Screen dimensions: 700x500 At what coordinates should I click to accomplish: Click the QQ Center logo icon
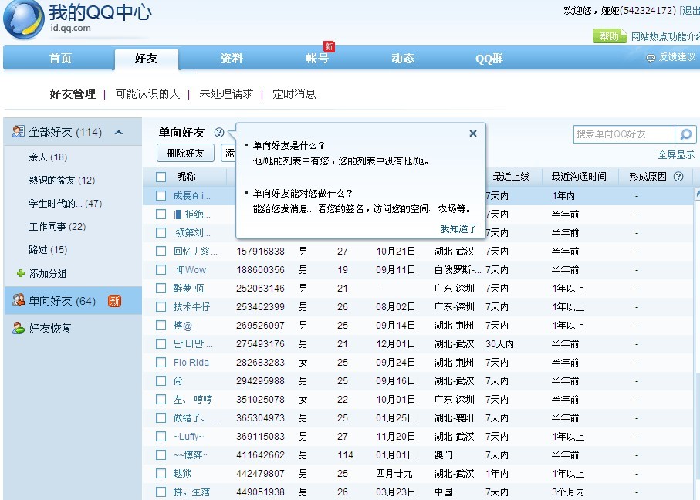pos(23,19)
